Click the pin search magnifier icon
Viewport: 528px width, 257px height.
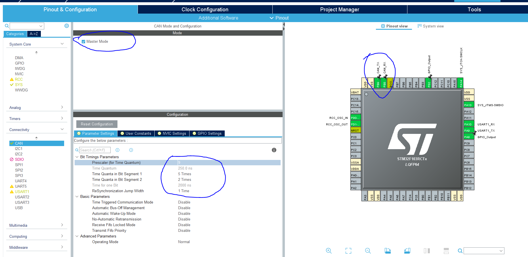point(460,251)
